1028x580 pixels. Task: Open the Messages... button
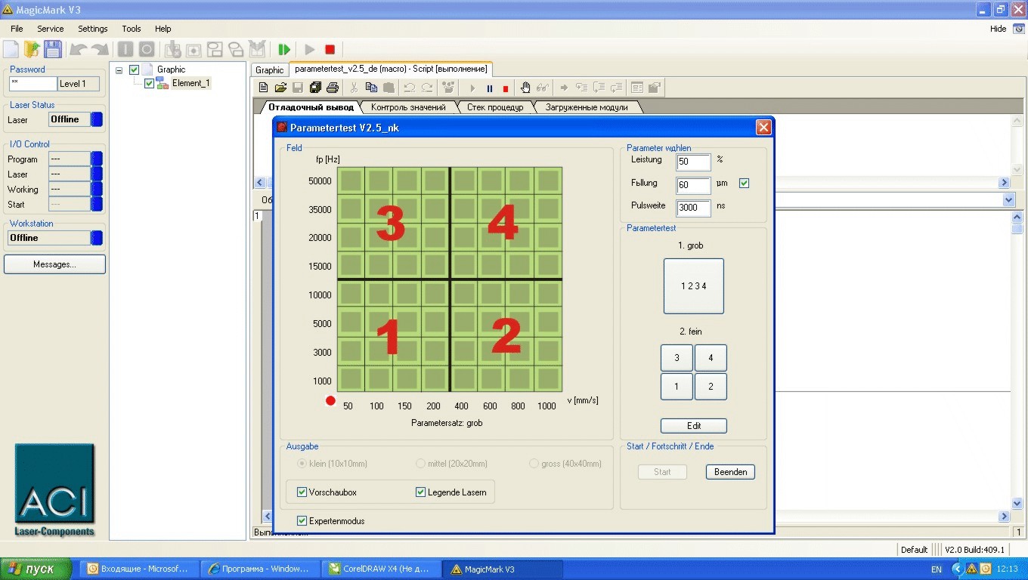pyautogui.click(x=54, y=264)
